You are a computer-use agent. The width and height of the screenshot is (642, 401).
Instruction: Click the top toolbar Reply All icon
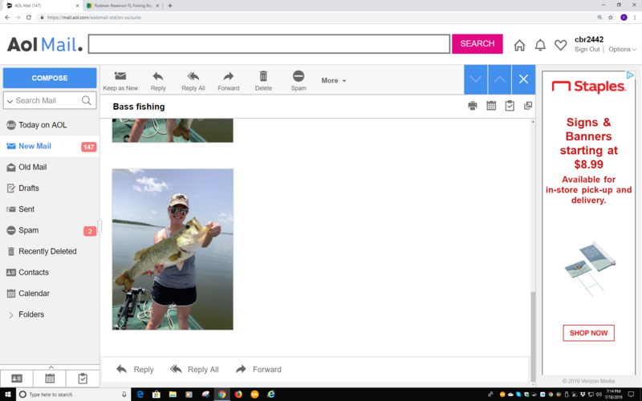click(193, 76)
